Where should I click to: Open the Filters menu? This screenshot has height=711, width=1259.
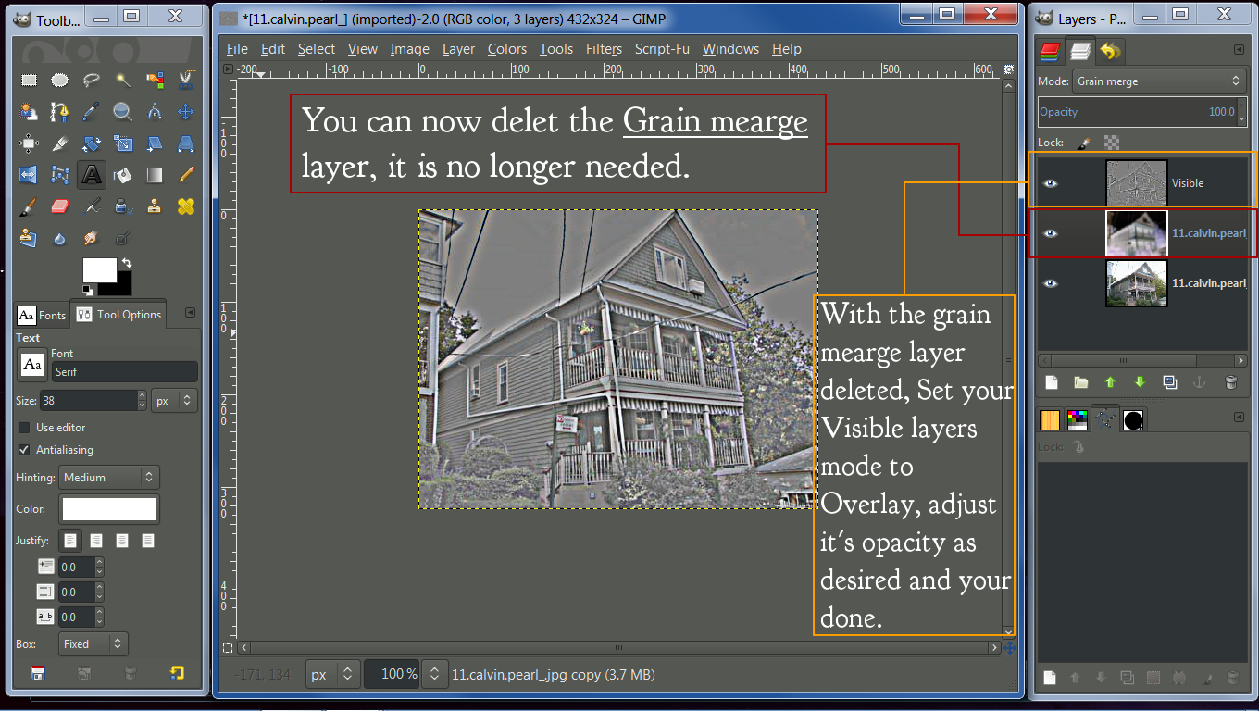click(x=604, y=49)
